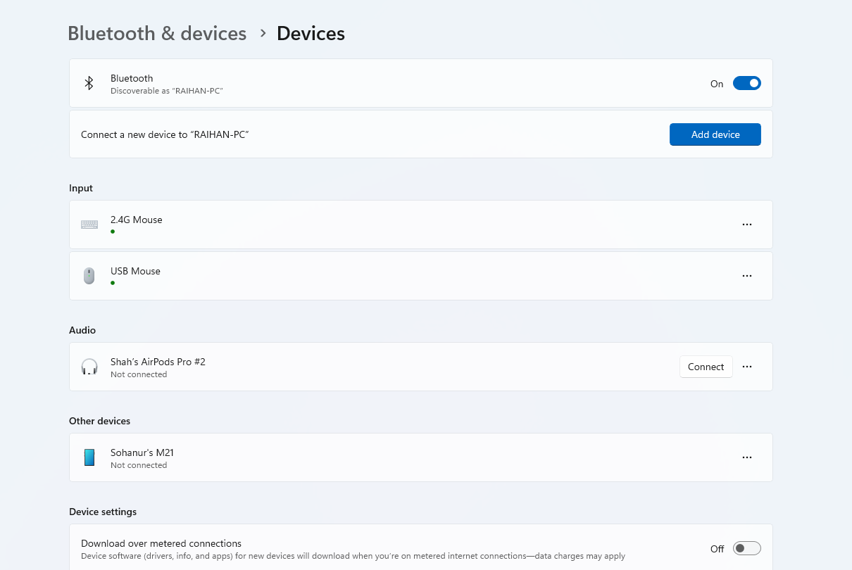852x570 pixels.
Task: Open more options for USB Mouse
Action: click(747, 276)
